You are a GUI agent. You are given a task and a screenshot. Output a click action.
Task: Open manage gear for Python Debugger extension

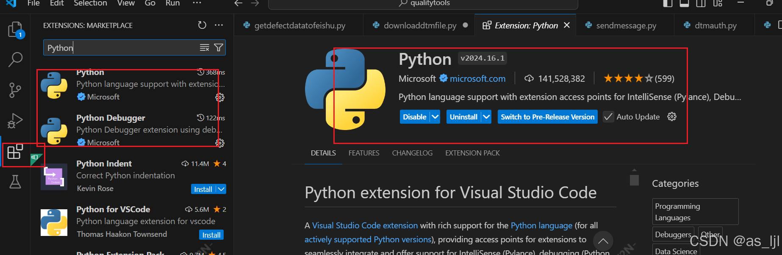coord(220,143)
